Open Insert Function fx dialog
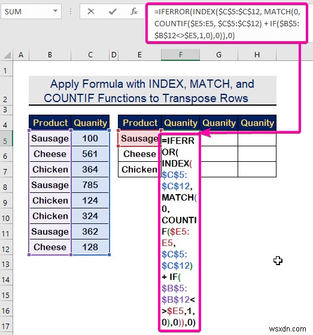 click(134, 11)
